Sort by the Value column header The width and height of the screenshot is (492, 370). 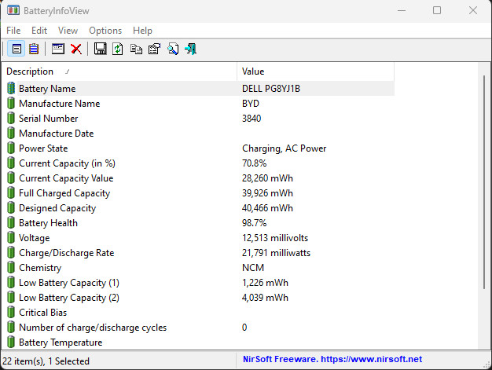(x=316, y=71)
